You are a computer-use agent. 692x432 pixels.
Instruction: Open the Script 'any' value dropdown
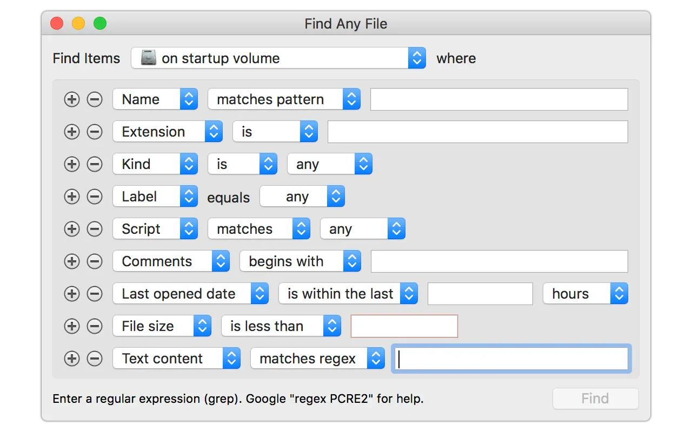(363, 229)
